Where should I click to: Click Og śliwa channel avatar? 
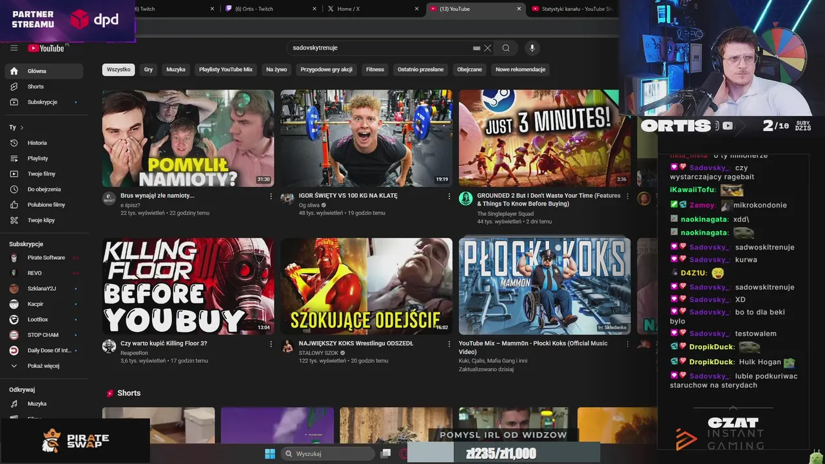(287, 198)
